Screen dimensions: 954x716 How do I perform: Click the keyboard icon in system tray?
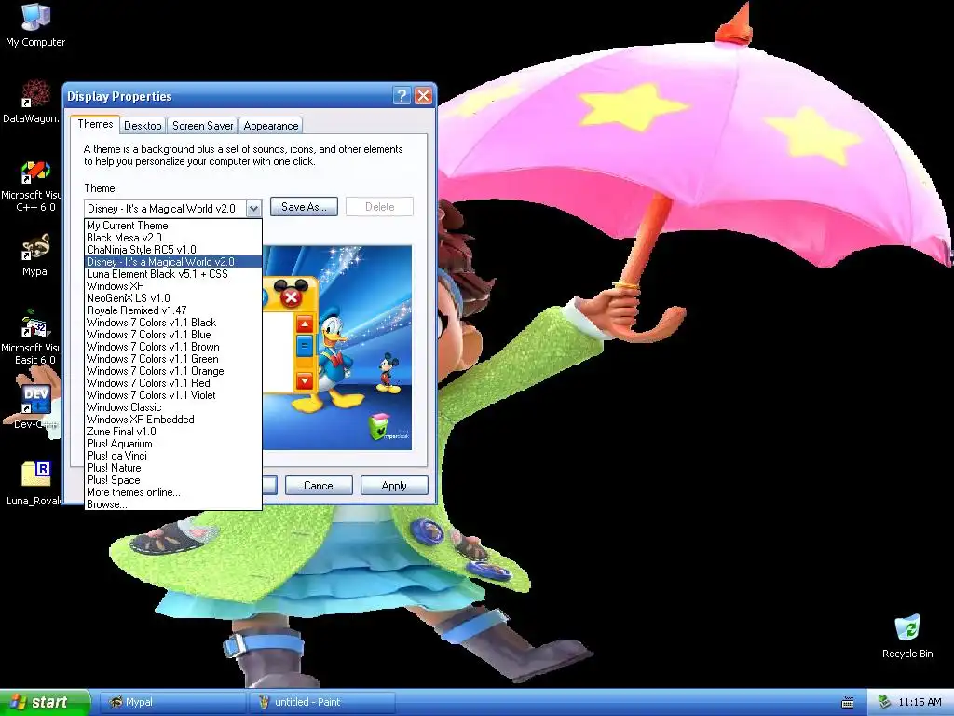pyautogui.click(x=848, y=703)
